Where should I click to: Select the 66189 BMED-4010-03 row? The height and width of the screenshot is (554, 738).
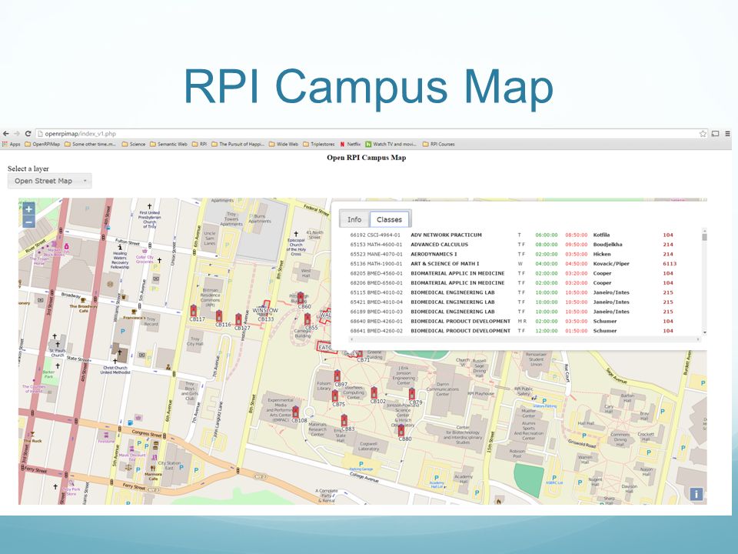tap(512, 312)
